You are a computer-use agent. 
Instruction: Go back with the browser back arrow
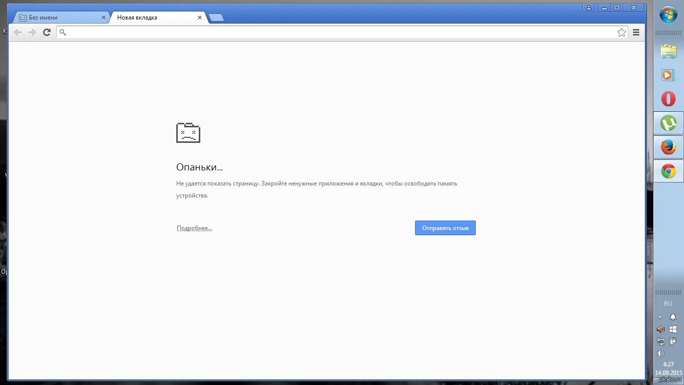pos(18,33)
